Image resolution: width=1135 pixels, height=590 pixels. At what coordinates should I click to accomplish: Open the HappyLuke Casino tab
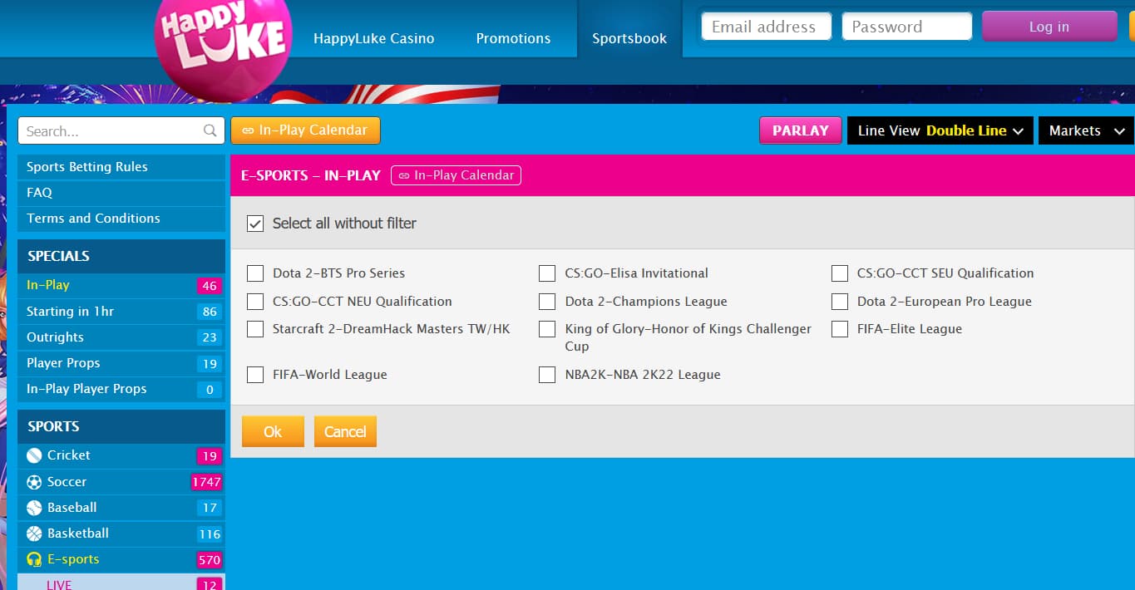tap(373, 38)
